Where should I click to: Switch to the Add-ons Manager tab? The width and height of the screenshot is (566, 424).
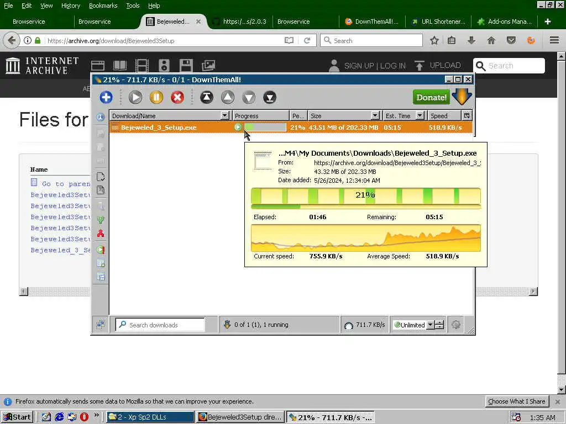(x=505, y=22)
